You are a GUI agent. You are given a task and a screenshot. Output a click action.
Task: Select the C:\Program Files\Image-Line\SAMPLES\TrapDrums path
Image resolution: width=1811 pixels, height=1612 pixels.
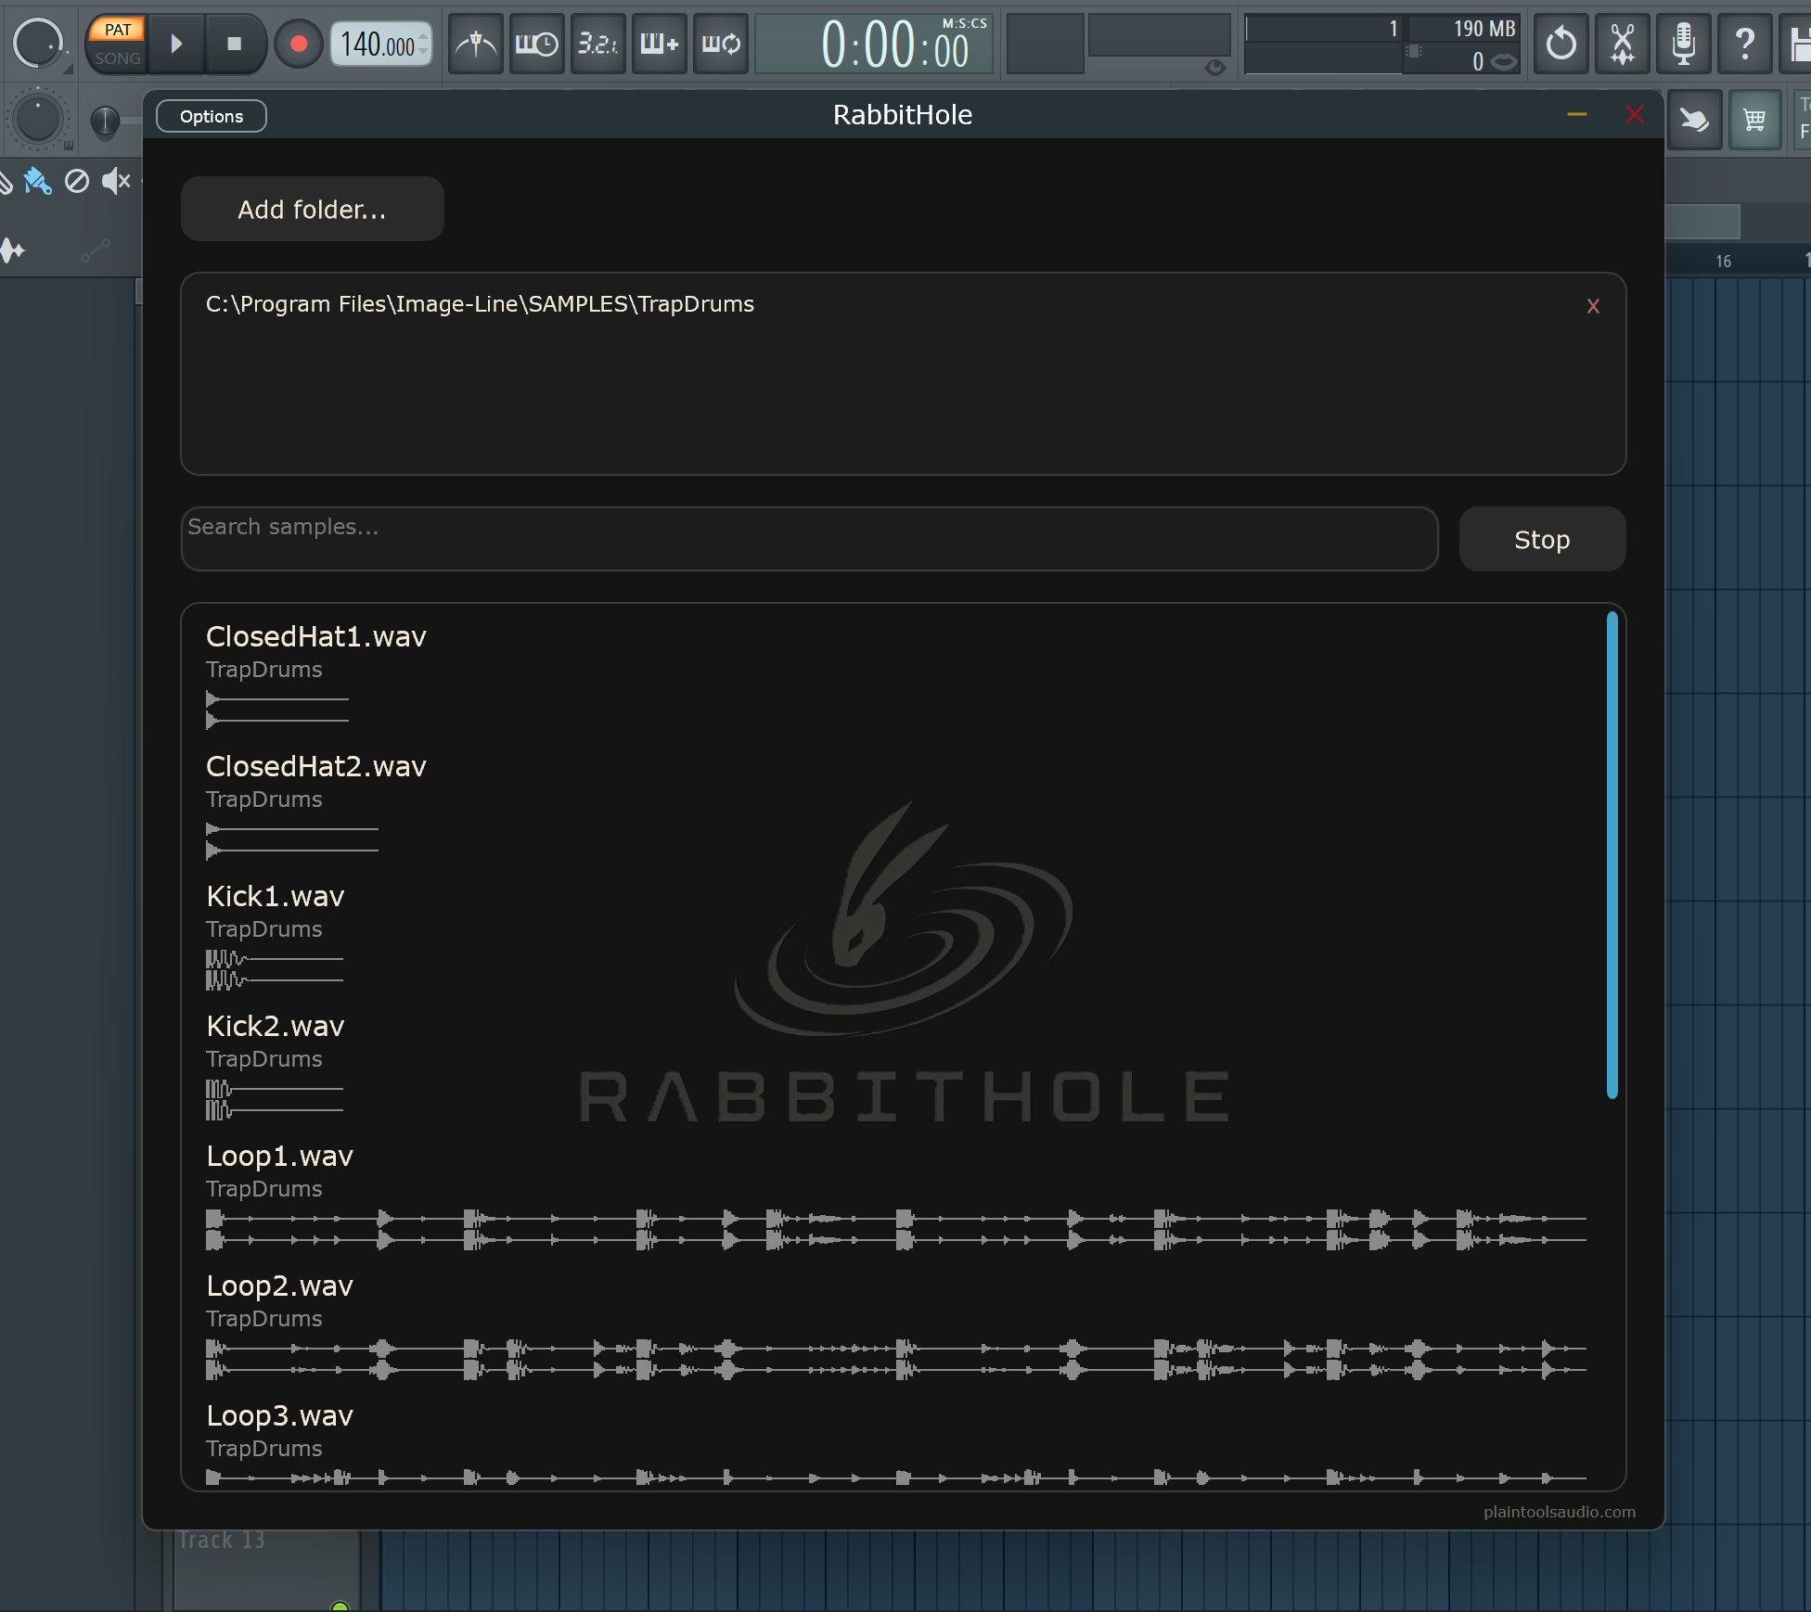coord(480,304)
